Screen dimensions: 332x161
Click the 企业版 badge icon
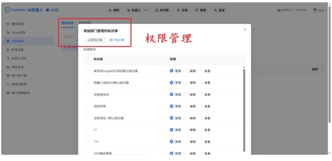point(48,10)
